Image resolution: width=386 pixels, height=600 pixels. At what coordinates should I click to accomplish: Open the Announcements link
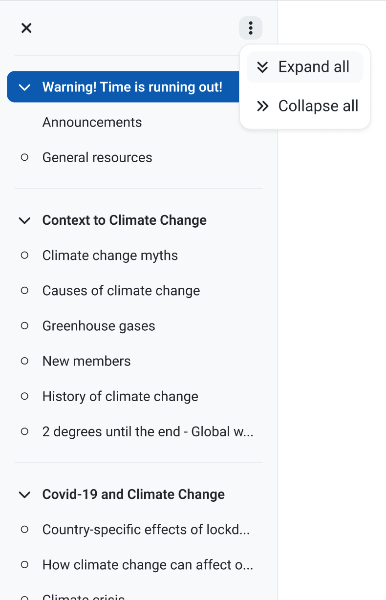click(92, 122)
